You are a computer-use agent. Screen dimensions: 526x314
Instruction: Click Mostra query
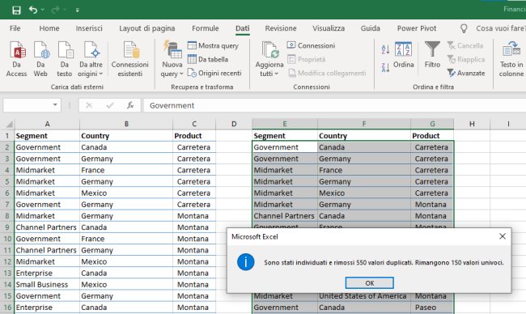click(x=214, y=45)
